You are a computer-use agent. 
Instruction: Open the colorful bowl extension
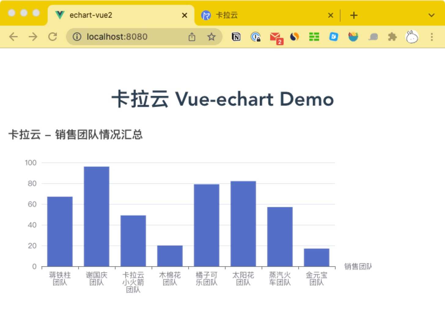353,37
